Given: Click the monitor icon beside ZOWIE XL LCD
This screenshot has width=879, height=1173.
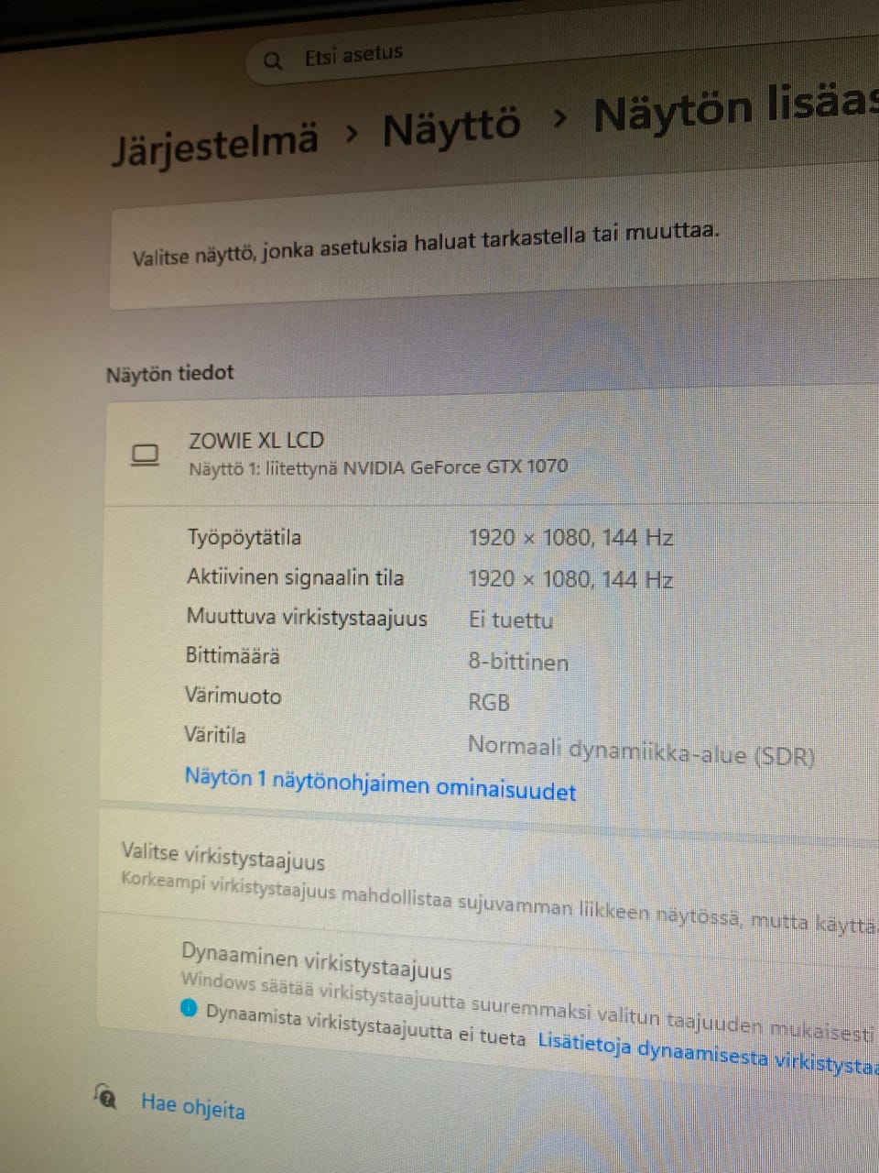Looking at the screenshot, I should pyautogui.click(x=145, y=455).
